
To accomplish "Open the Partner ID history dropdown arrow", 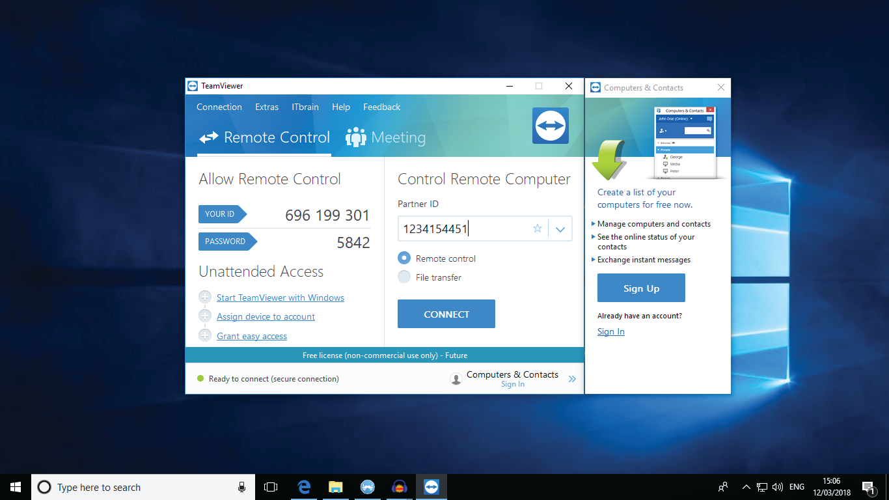I will [560, 229].
